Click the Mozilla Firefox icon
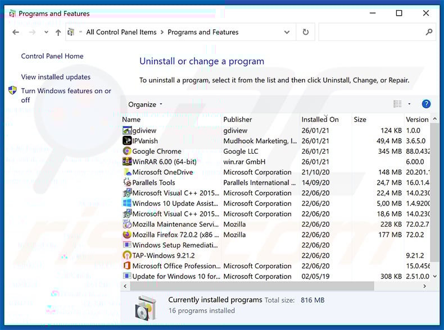Viewport: 444px width, 330px height. click(x=127, y=235)
